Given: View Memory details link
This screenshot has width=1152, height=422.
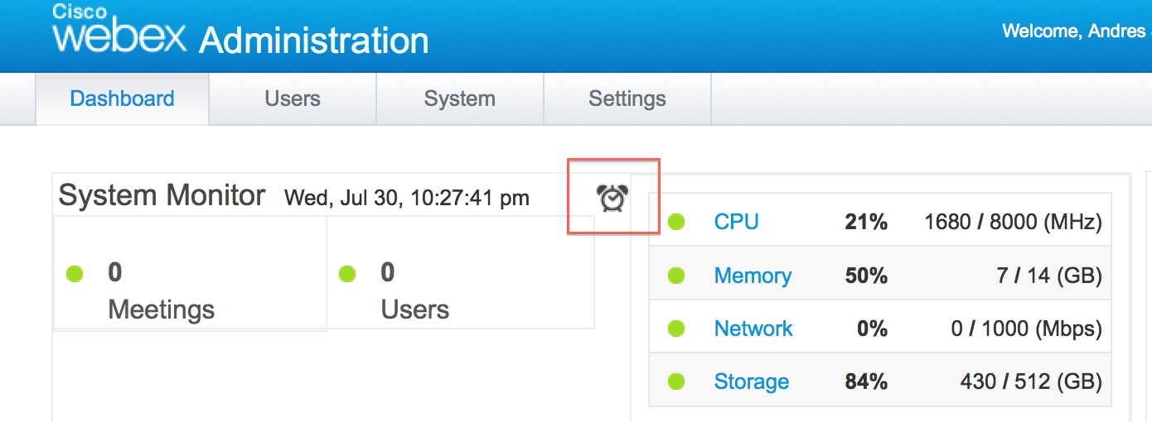Looking at the screenshot, I should 753,276.
